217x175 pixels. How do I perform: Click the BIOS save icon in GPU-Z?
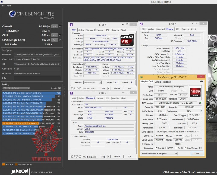(200, 103)
